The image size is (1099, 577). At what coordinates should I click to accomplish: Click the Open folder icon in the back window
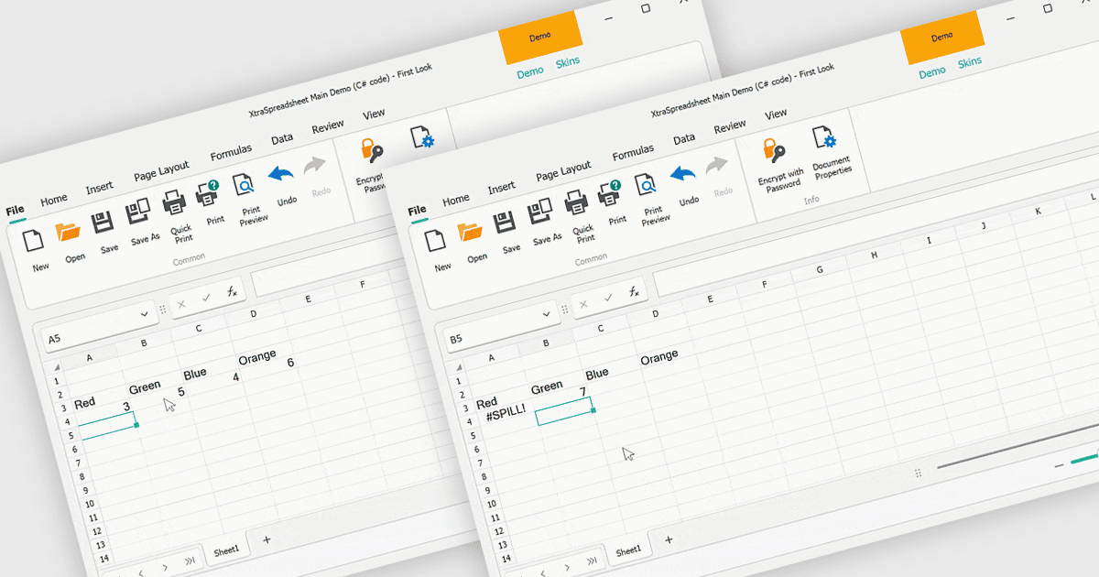tap(69, 232)
